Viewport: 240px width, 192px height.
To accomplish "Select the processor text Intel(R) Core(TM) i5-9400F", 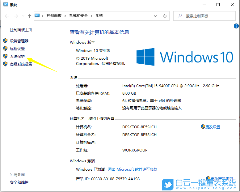I will [171, 86].
